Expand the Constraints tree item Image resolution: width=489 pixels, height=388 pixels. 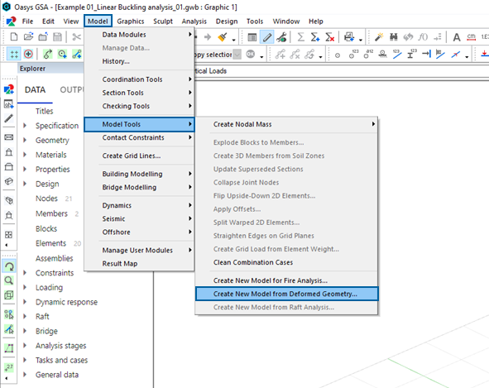[x=25, y=273]
